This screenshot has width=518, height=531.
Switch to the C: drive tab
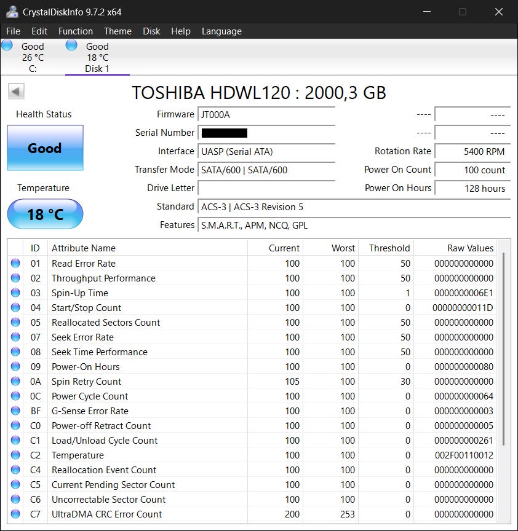pos(32,58)
